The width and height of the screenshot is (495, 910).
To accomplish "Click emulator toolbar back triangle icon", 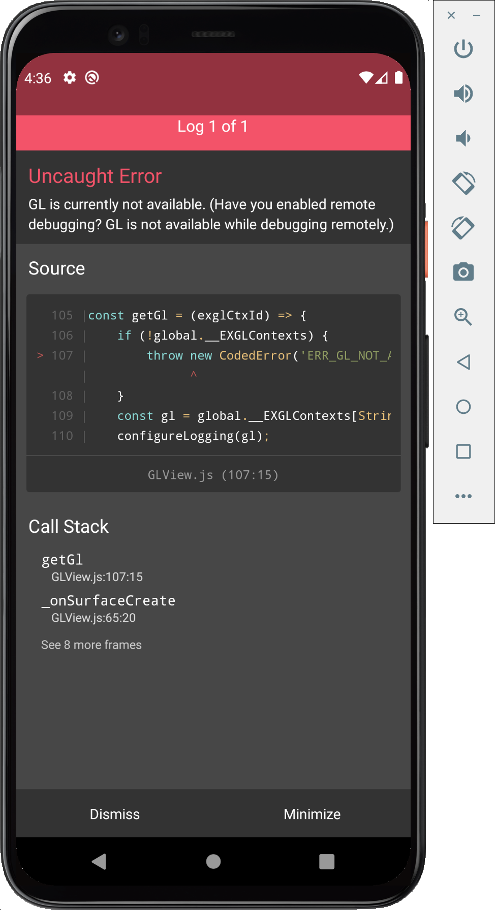I will pos(463,362).
